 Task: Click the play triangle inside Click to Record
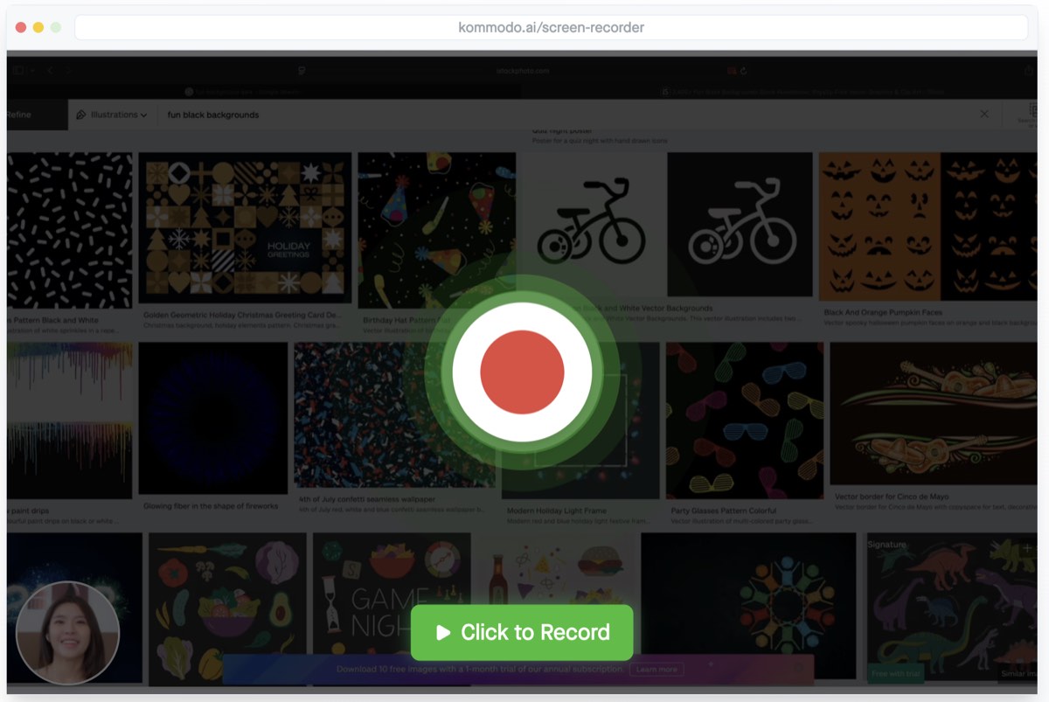[445, 632]
